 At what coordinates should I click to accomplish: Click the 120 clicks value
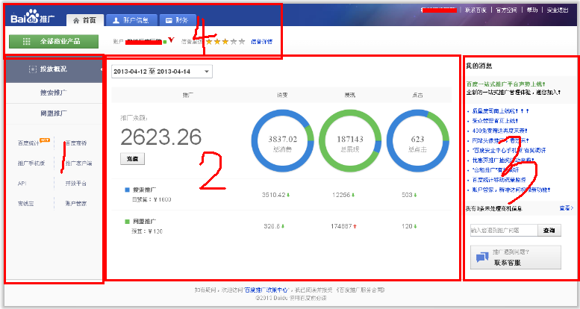[x=407, y=226]
